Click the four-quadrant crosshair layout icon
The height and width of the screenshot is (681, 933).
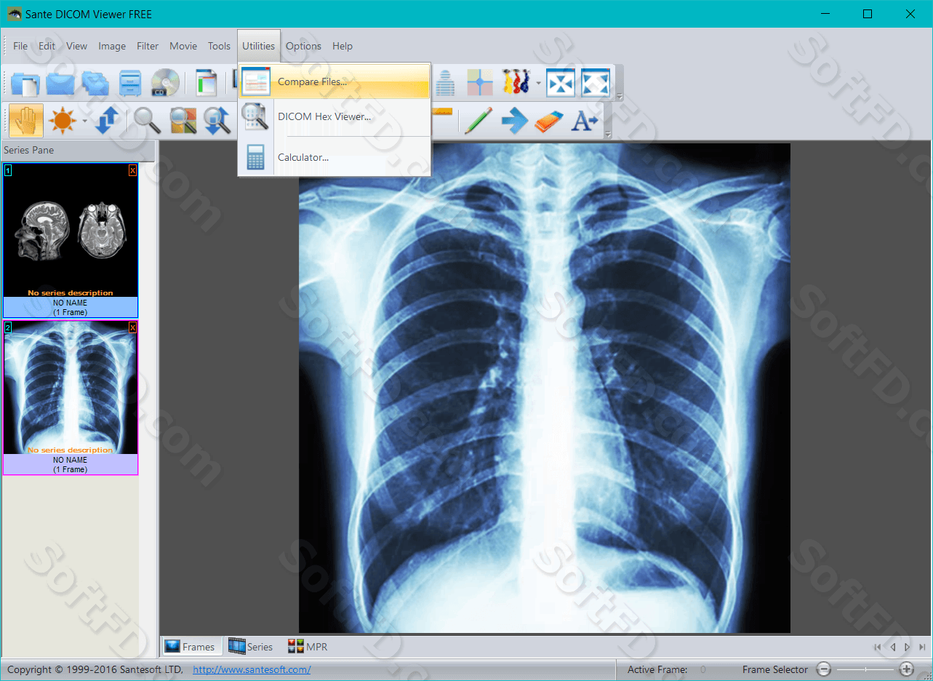tap(480, 82)
